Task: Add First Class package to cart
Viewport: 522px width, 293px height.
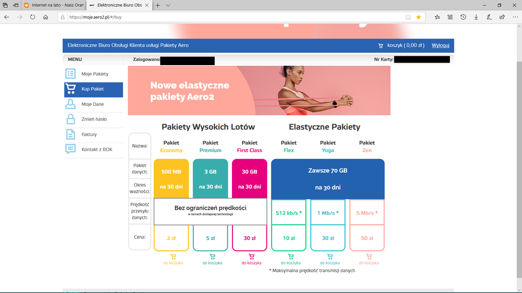Action: (x=251, y=259)
